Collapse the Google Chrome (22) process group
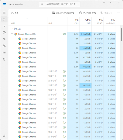123x140 pixels. point(12,34)
